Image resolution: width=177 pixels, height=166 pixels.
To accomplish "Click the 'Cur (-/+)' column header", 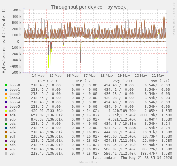I will point(47,81).
